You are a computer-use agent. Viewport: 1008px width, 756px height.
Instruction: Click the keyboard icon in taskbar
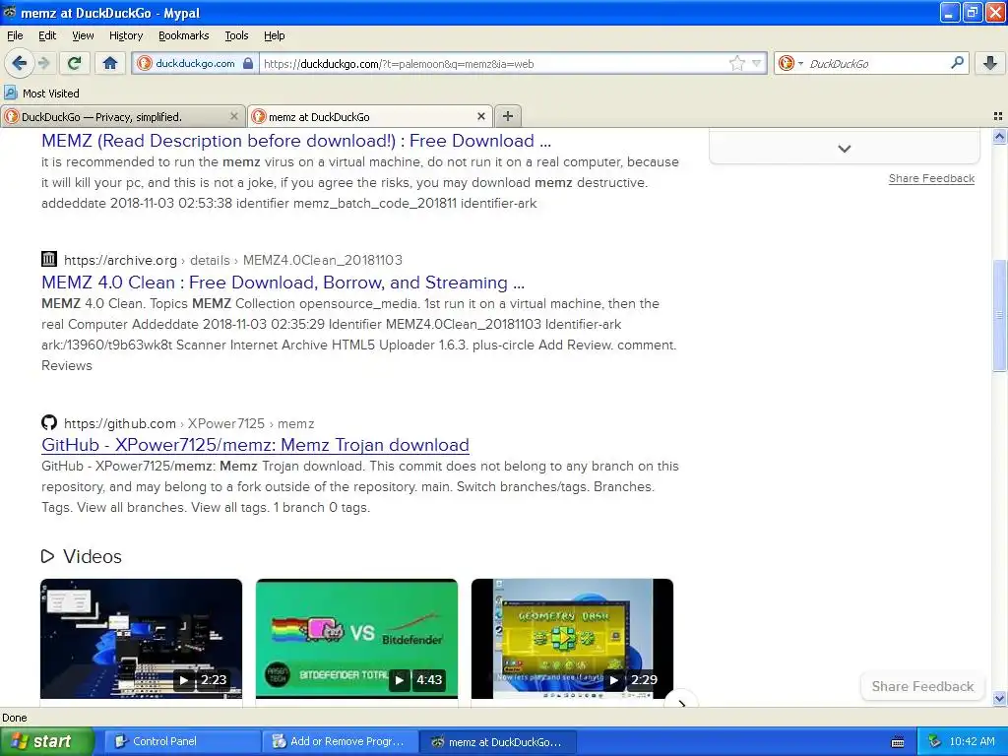898,742
